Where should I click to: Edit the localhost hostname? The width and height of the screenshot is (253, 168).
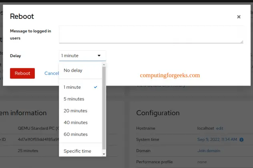[220, 128]
